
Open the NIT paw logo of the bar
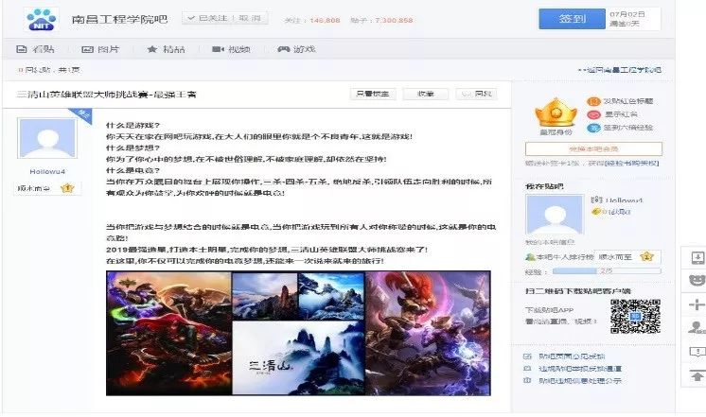[x=41, y=19]
